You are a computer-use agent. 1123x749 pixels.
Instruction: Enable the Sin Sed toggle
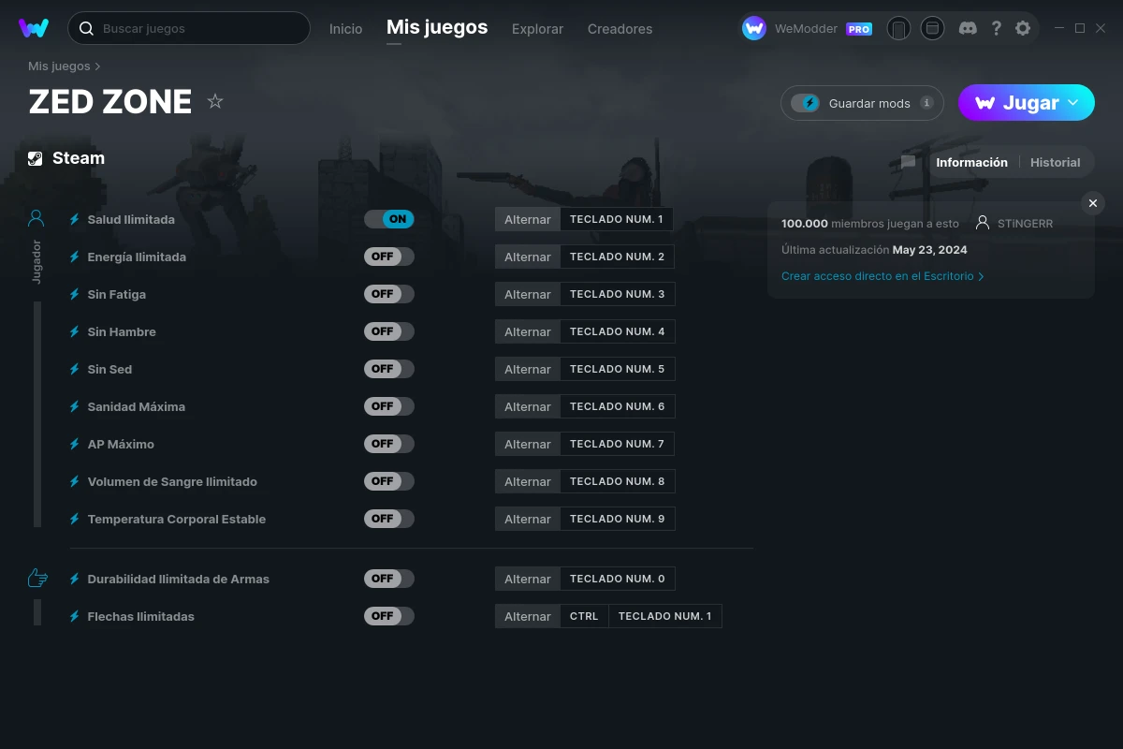point(388,369)
